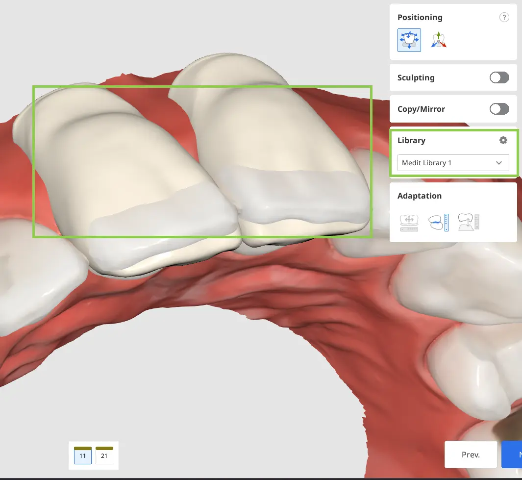Open Library settings gear
This screenshot has height=480, width=522.
coord(503,140)
